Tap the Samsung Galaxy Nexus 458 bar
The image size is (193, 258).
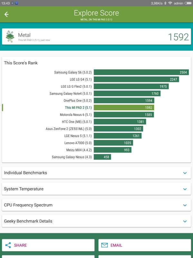[102, 157]
